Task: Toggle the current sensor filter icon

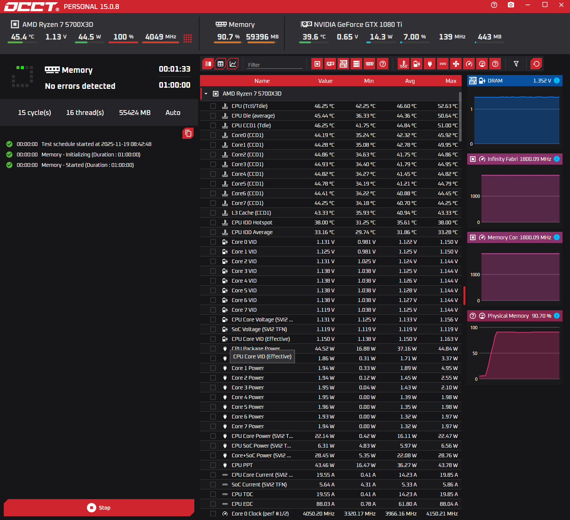Action: pos(443,64)
